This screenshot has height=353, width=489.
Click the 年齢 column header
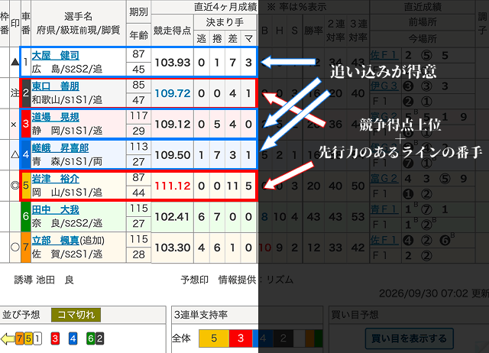138,35
